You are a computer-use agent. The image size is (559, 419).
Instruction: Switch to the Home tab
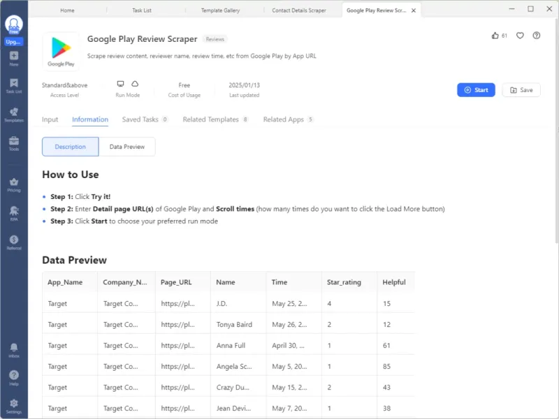67,10
